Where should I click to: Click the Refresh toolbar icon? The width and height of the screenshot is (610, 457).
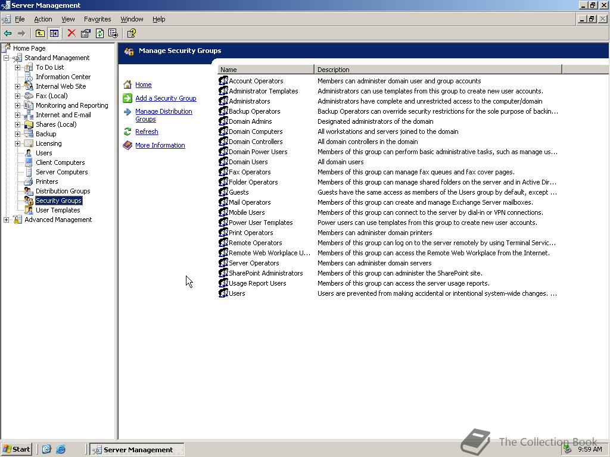coord(99,33)
